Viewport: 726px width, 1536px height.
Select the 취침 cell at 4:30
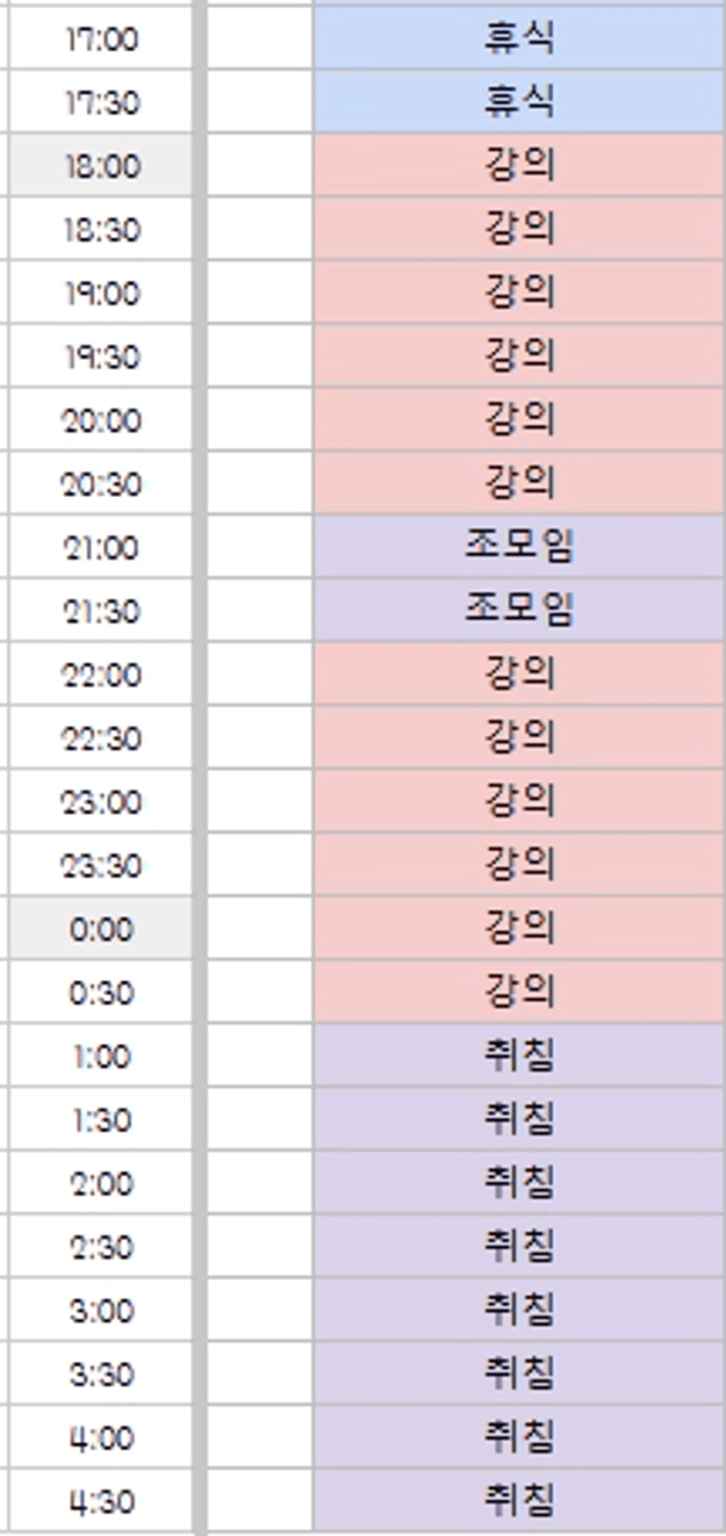pos(519,1501)
